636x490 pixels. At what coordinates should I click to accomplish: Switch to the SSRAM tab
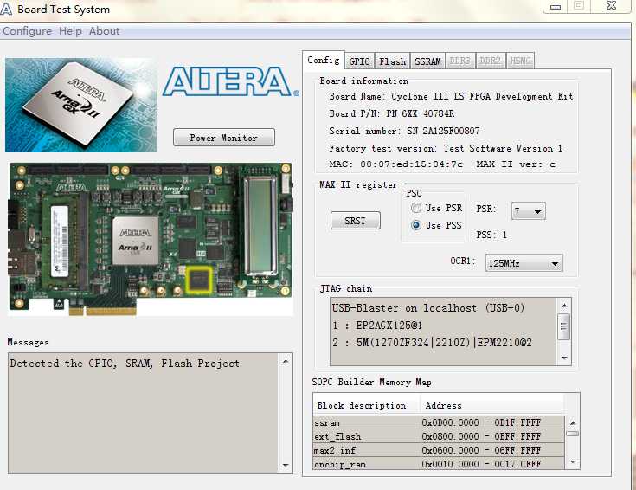pos(427,61)
